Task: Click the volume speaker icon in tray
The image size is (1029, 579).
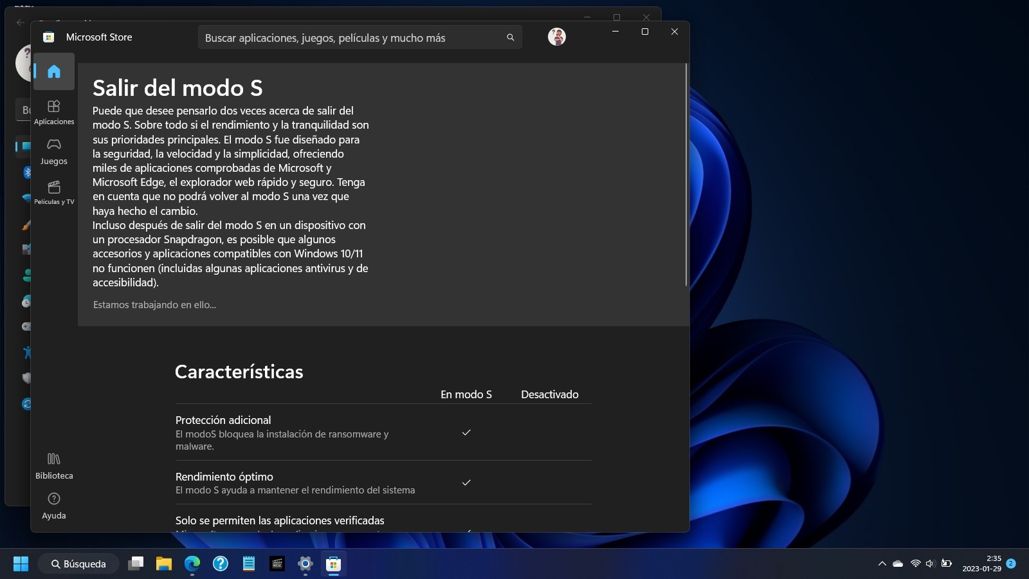Action: (930, 564)
